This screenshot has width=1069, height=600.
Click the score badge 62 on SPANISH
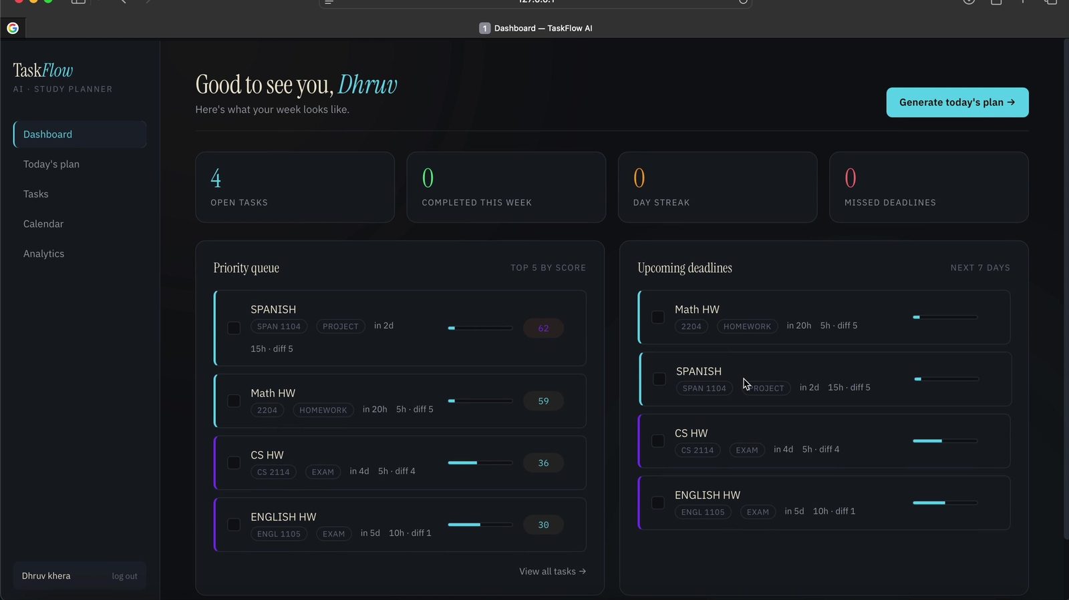point(543,328)
